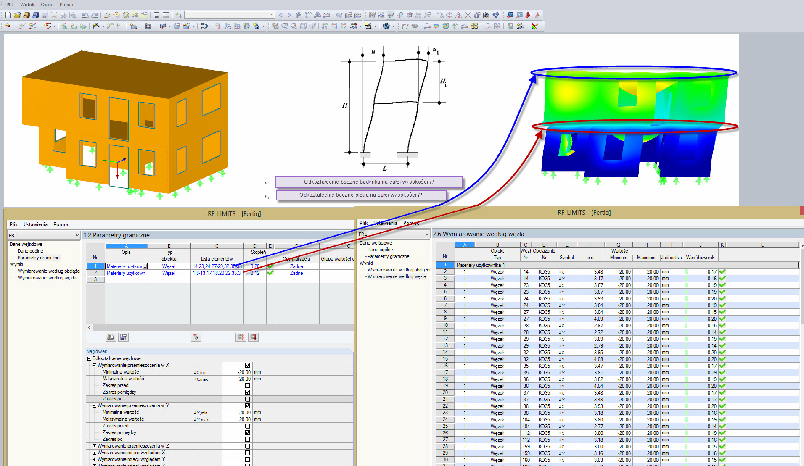Screen dimensions: 804x466
Task: Toggle 'Zakres pomiędzy' checkbox under displacement X
Action: 248,392
